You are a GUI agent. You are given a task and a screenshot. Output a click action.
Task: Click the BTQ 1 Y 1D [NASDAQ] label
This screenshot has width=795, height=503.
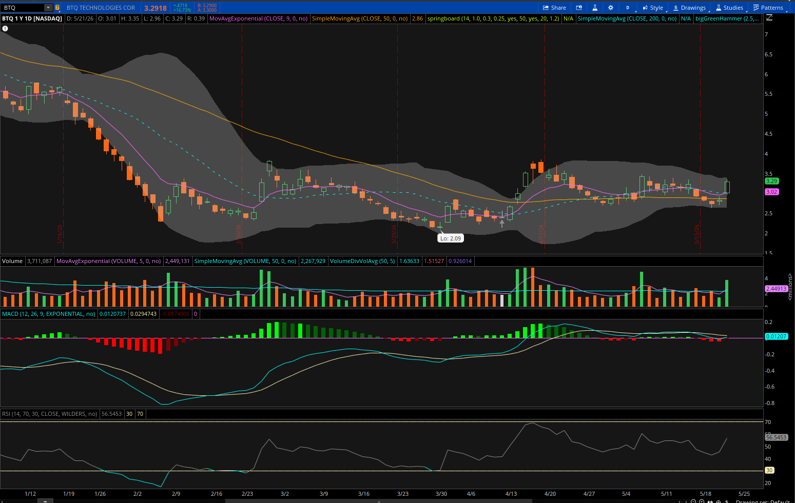pyautogui.click(x=32, y=18)
